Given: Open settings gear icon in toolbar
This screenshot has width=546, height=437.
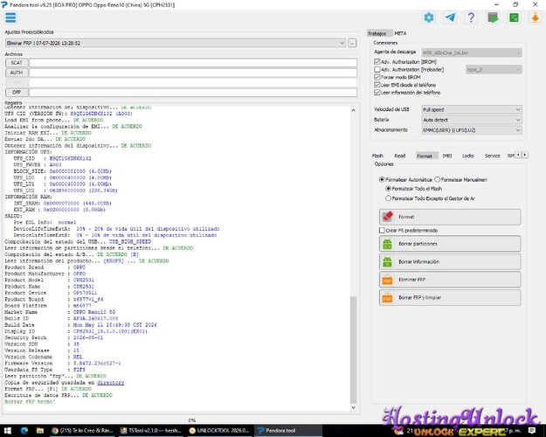Looking at the screenshot, I should tap(429, 17).
